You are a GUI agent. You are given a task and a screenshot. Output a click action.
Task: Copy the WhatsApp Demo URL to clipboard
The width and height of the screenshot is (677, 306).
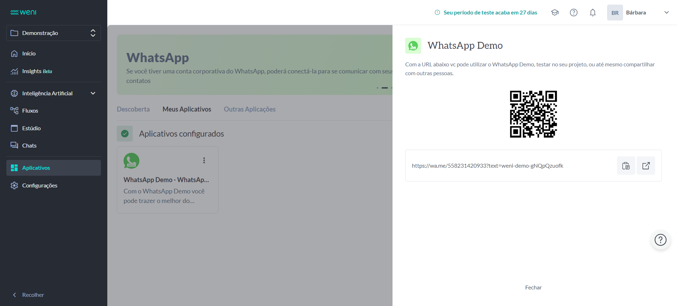pyautogui.click(x=626, y=166)
